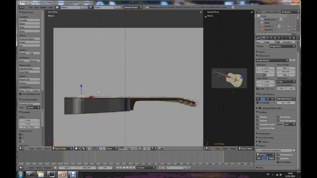
Task: Click the folder icon beside output path
Action: click(294, 150)
